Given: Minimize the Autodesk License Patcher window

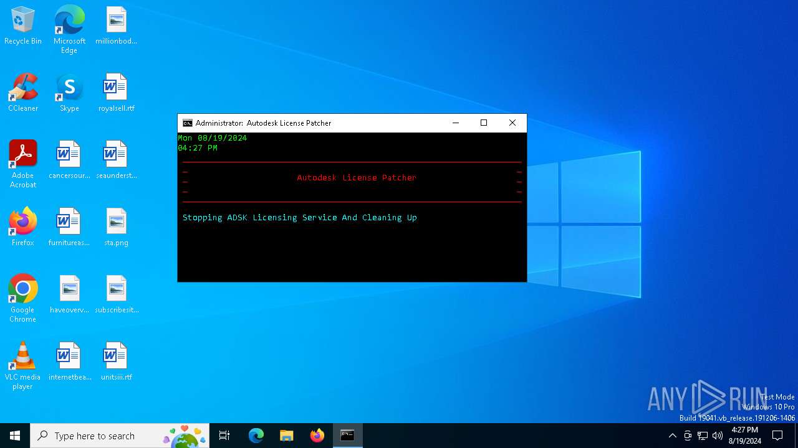Looking at the screenshot, I should click(456, 123).
